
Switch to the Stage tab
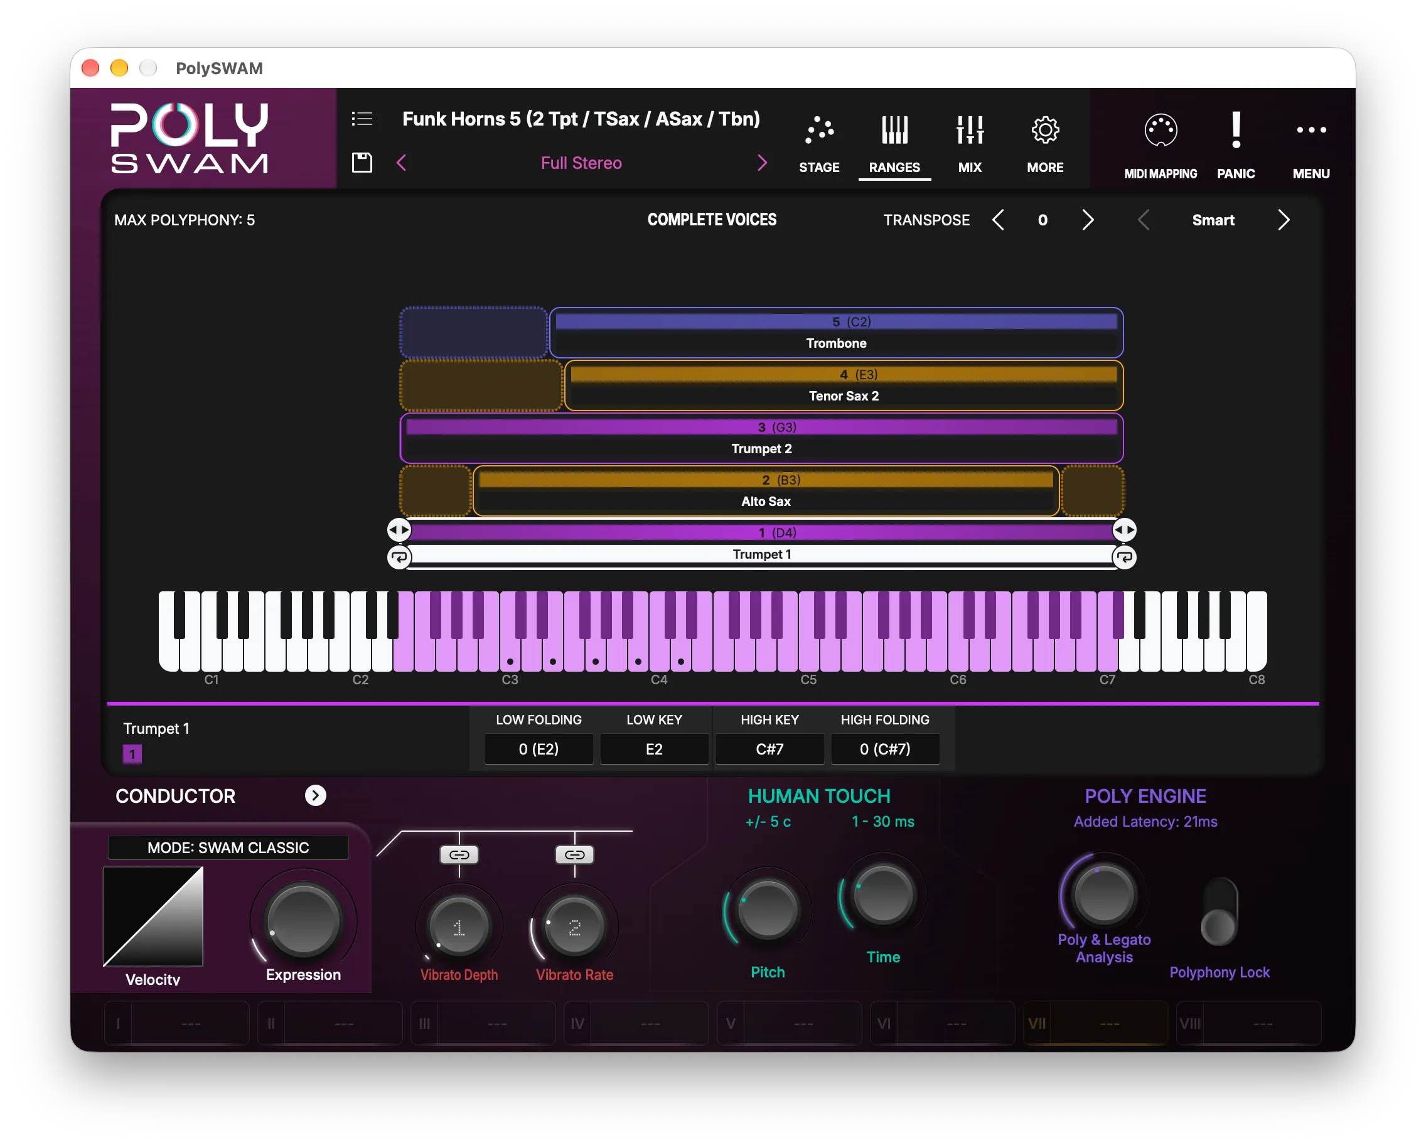[819, 144]
